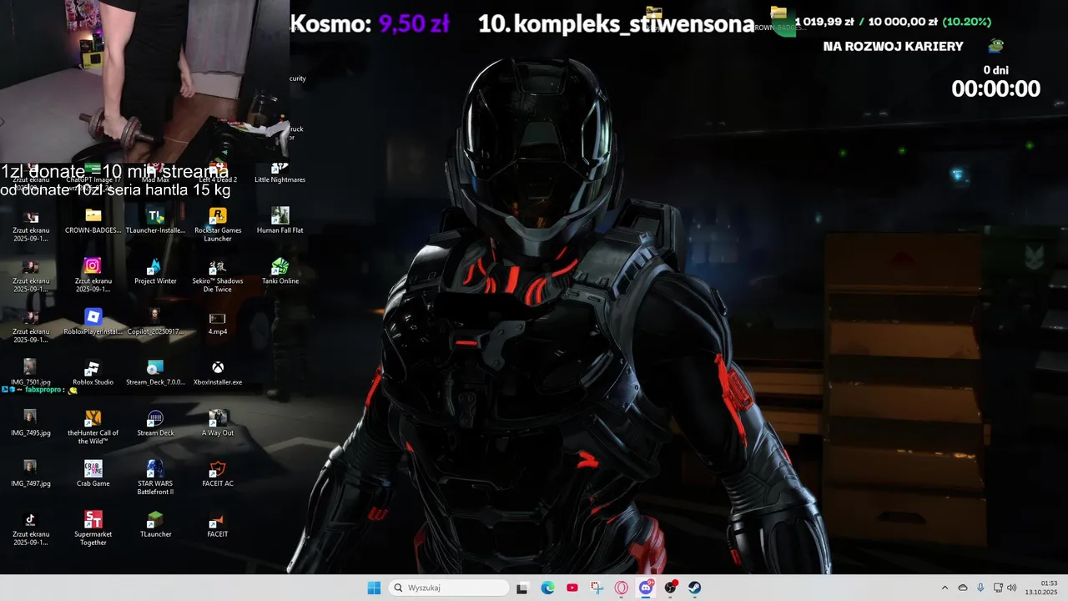Viewport: 1068px width, 601px height.
Task: Select the IMG_7497.jpg file
Action: [31, 474]
